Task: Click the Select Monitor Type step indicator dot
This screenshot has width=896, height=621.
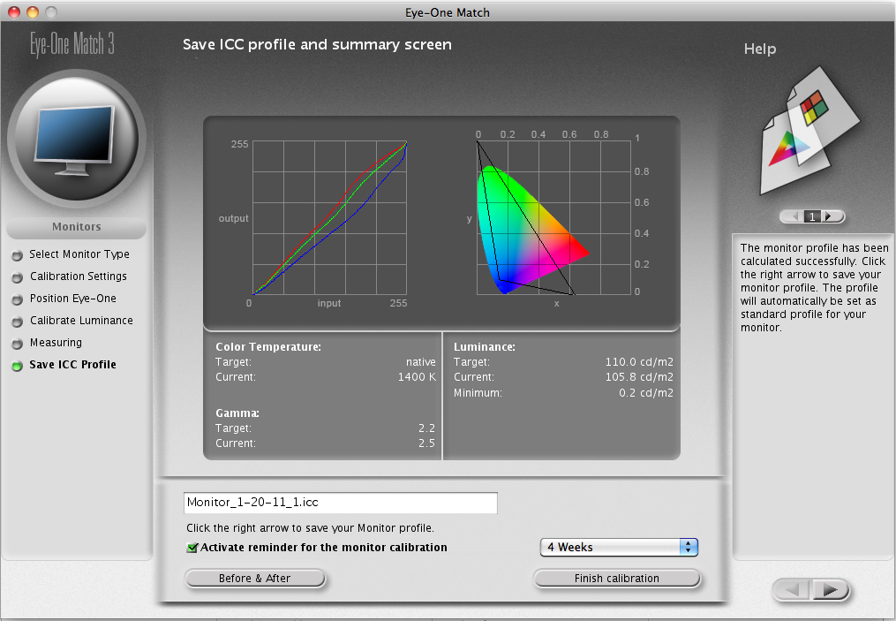Action: point(18,255)
